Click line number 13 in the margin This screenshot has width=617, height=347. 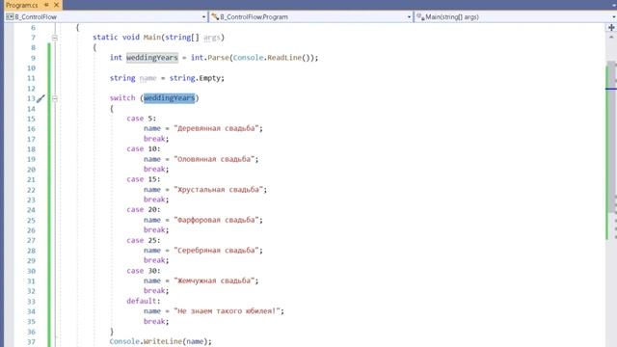(31, 98)
